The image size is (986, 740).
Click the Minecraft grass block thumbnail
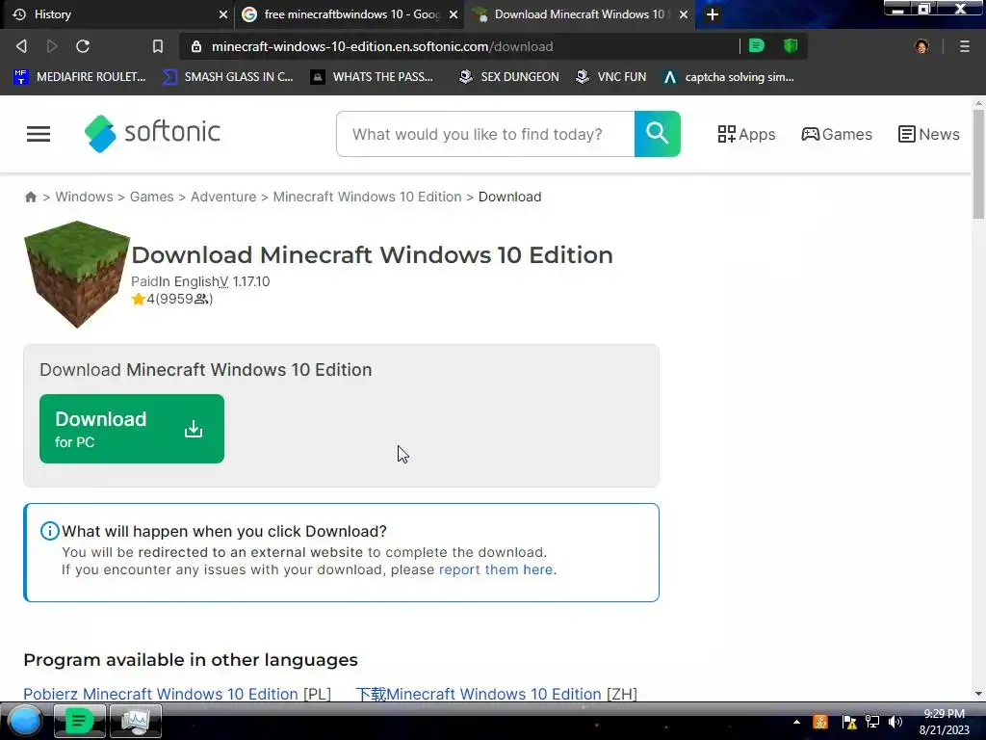point(77,274)
